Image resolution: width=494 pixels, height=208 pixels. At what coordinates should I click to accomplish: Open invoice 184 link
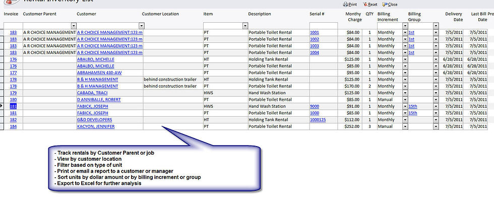[13, 126]
